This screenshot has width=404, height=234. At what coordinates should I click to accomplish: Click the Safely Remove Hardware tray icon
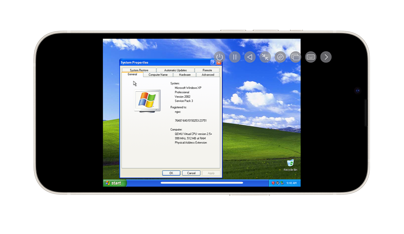click(x=282, y=183)
